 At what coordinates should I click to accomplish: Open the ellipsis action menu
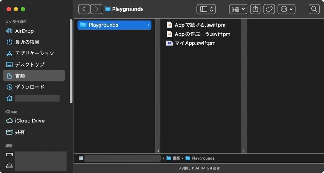286,9
